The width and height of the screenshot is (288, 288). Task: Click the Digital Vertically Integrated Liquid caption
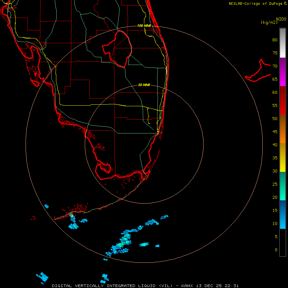pos(145,286)
